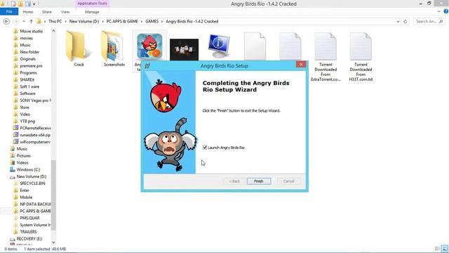Open the View ribbon tab
This screenshot has width=449, height=253.
(65, 12)
